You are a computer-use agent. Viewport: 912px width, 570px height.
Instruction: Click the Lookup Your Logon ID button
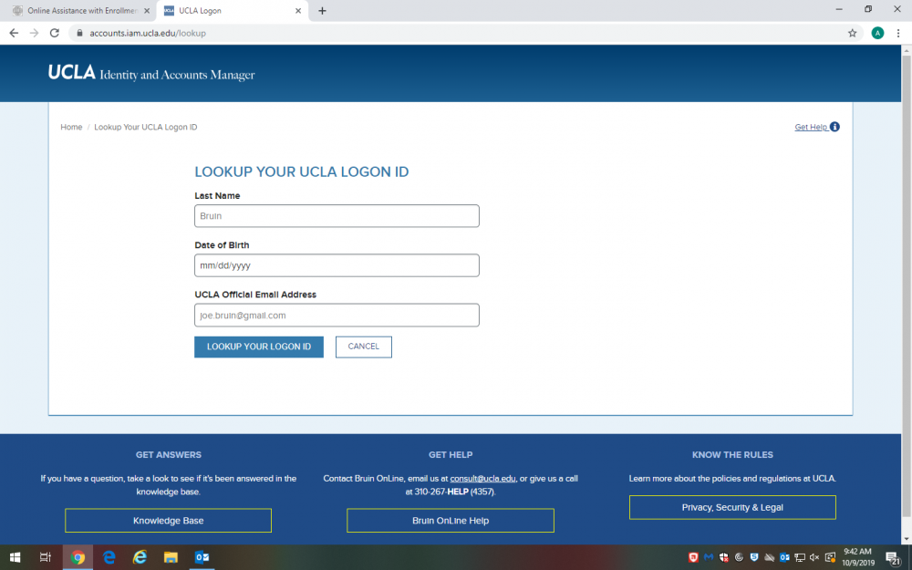coord(259,347)
